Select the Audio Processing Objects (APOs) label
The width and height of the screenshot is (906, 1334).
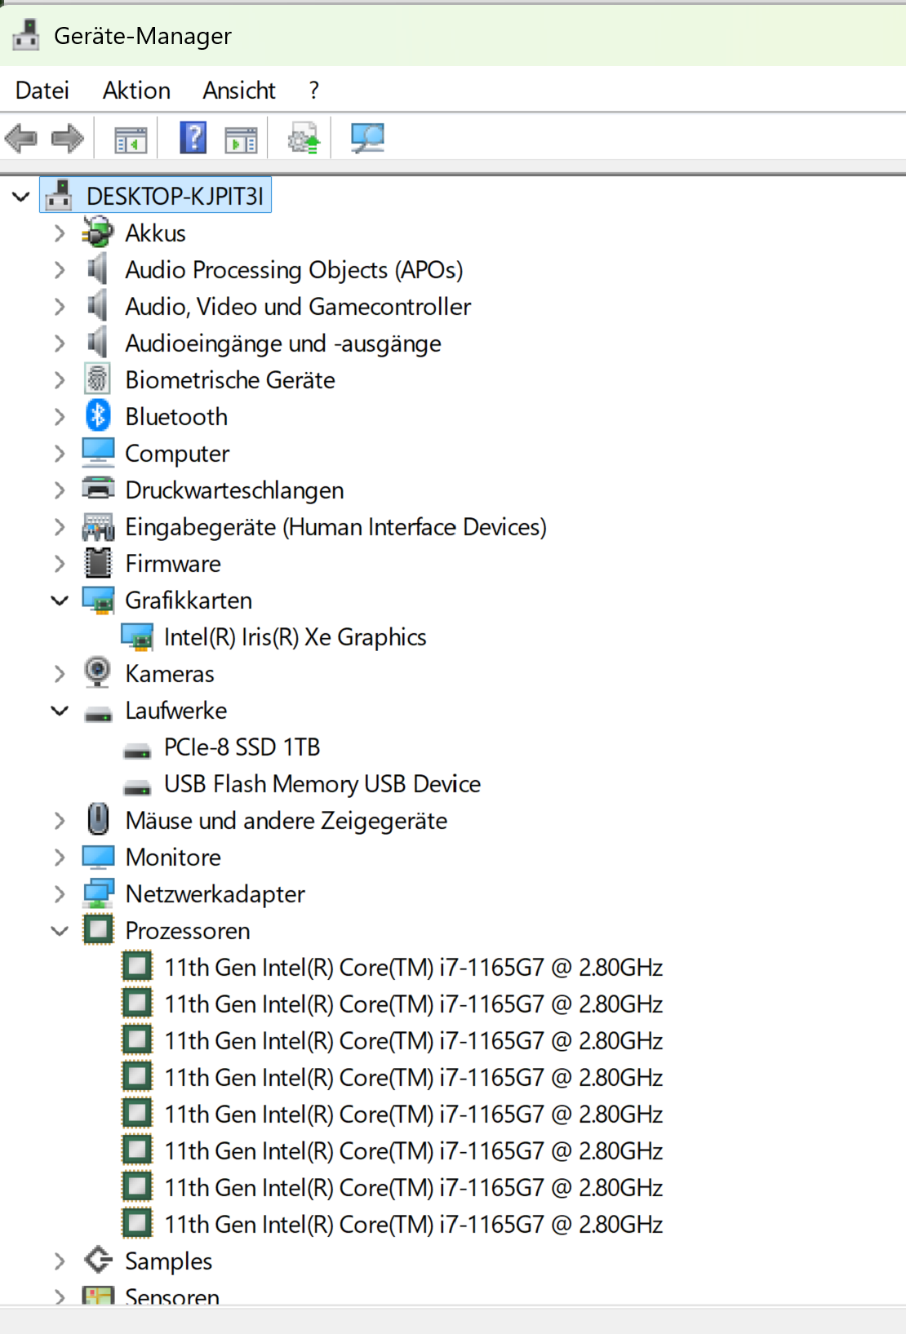294,270
